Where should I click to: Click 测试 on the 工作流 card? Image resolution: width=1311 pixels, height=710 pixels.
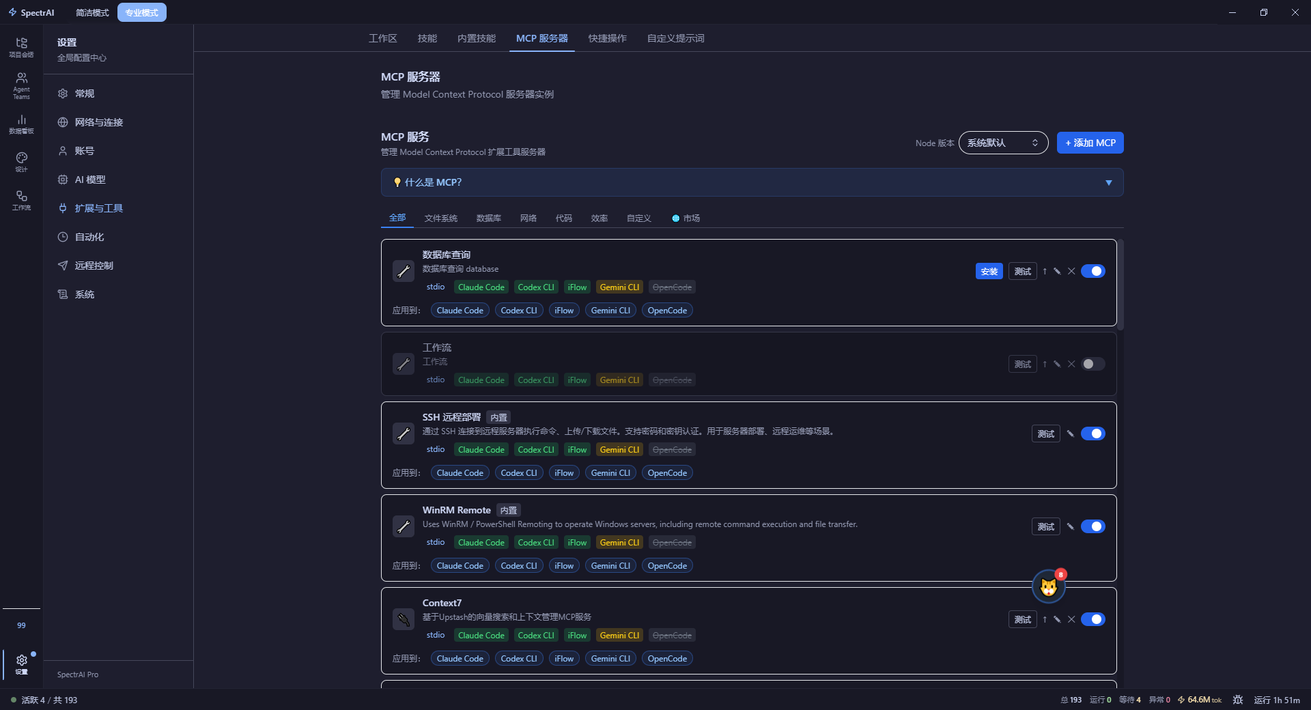pyautogui.click(x=1023, y=365)
